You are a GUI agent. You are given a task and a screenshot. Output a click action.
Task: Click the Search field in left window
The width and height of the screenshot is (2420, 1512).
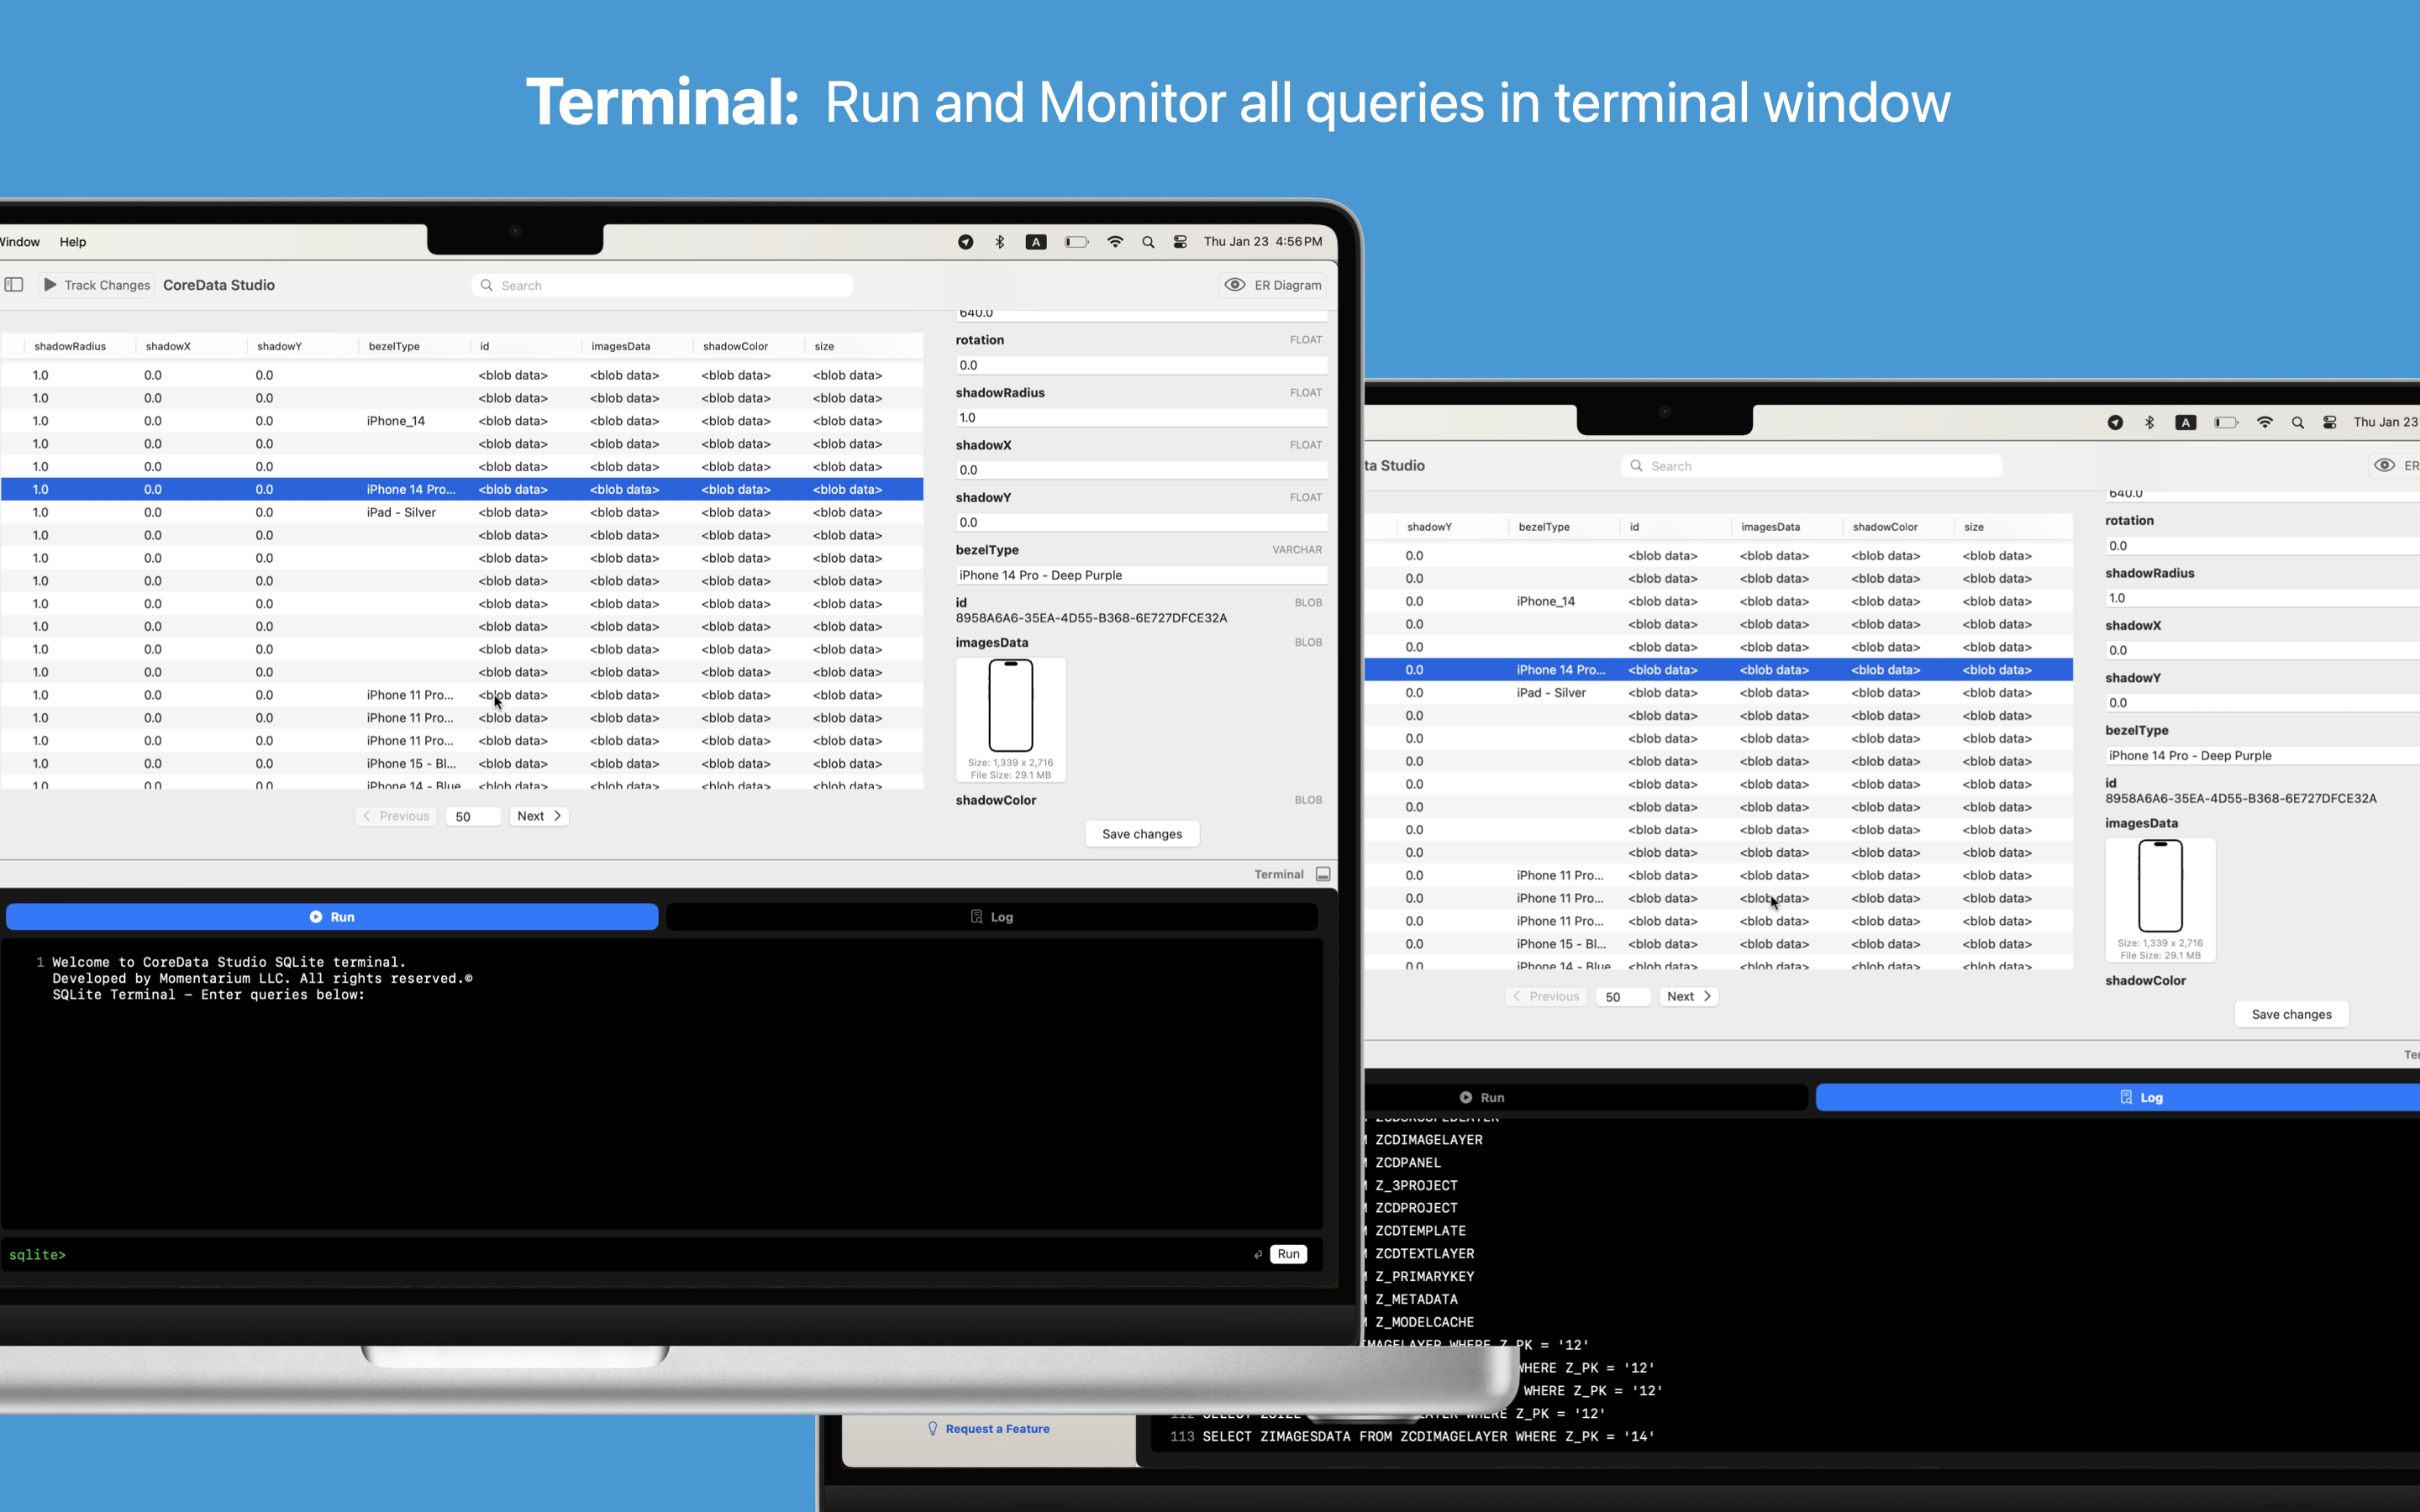[662, 285]
